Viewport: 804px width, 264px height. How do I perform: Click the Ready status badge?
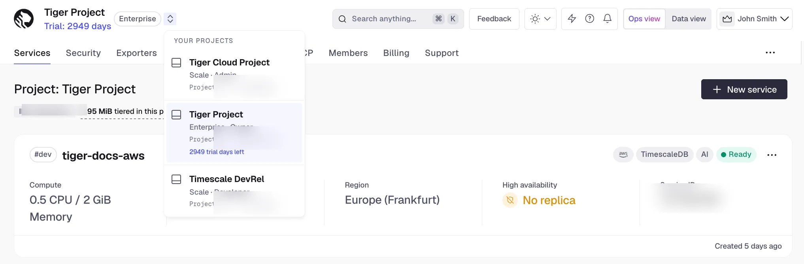tap(736, 154)
